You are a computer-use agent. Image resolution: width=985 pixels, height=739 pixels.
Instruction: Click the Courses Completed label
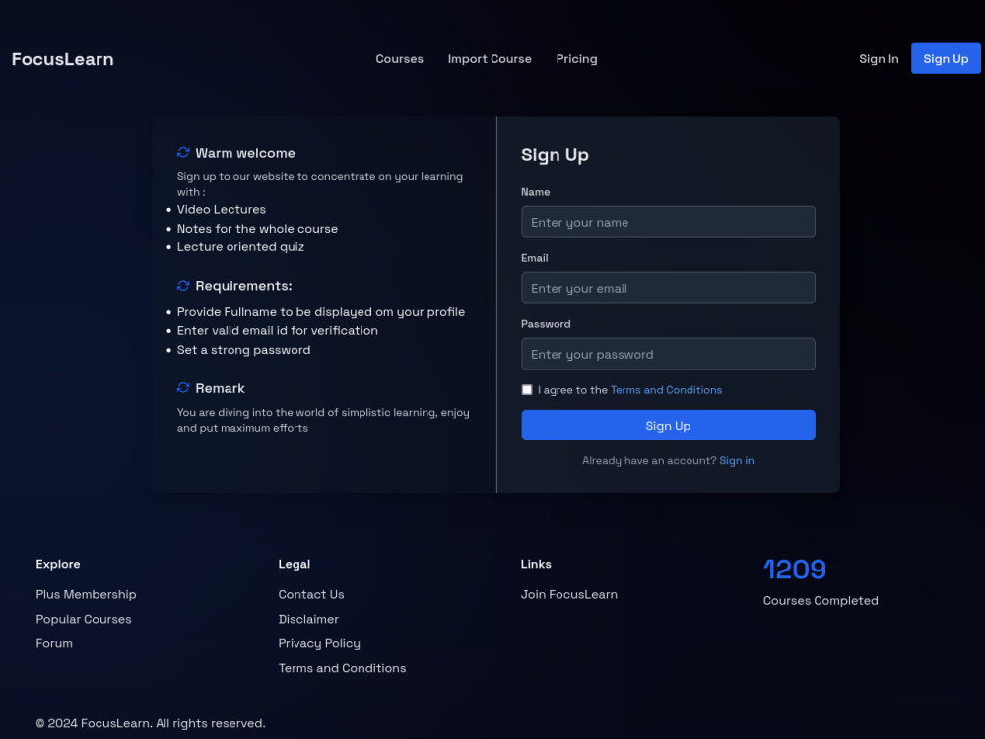tap(821, 601)
